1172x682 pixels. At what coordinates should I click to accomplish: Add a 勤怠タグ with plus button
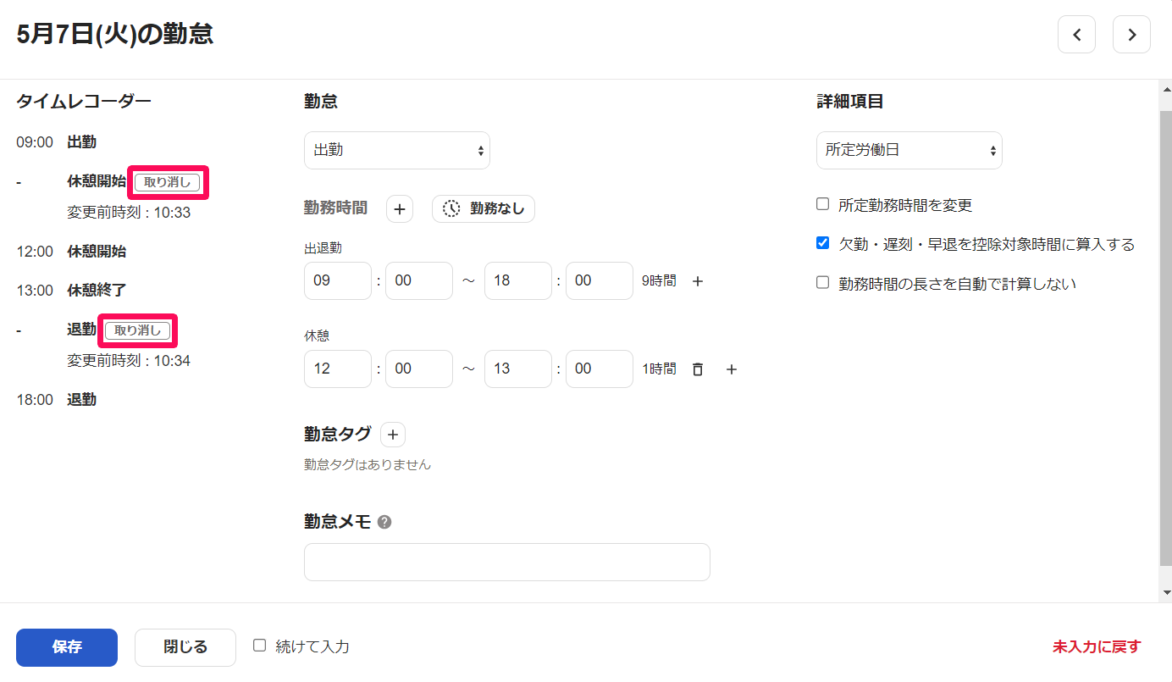pos(392,435)
